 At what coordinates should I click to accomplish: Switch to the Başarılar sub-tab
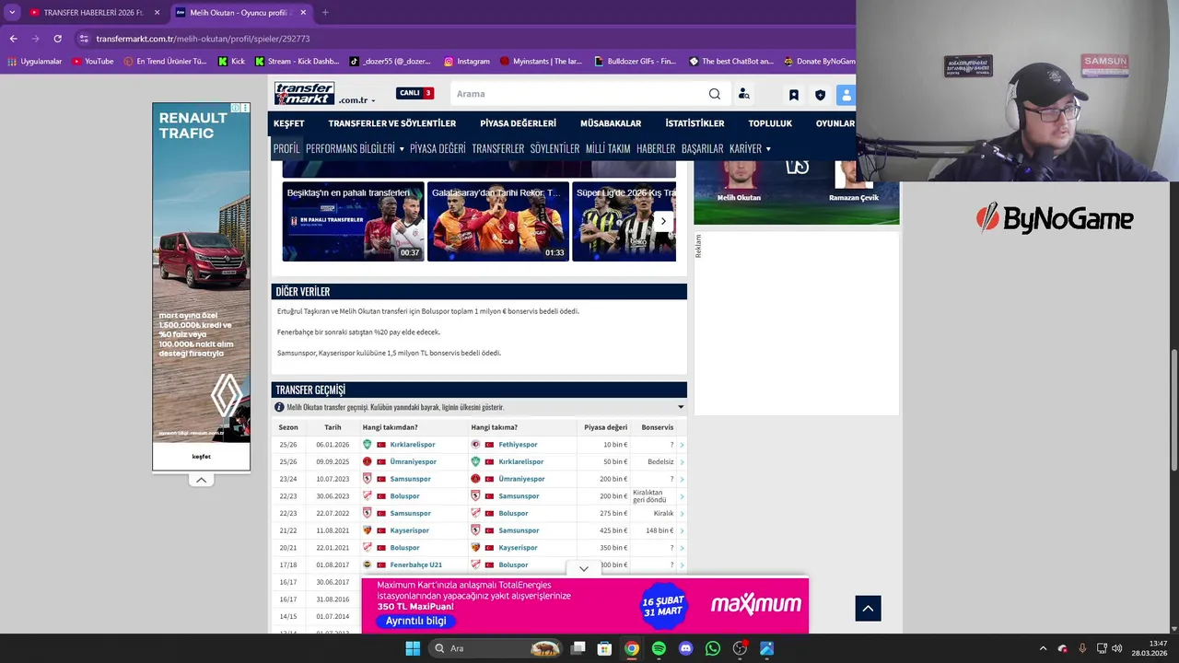(x=702, y=148)
